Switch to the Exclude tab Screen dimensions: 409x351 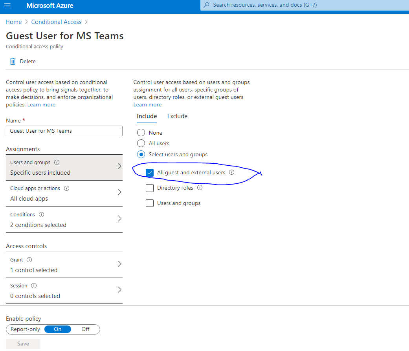(x=177, y=116)
